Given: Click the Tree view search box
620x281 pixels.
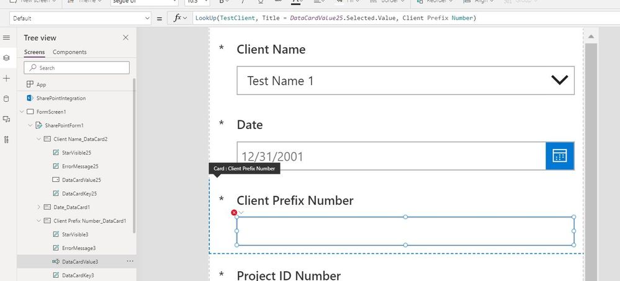Looking at the screenshot, I should point(76,68).
